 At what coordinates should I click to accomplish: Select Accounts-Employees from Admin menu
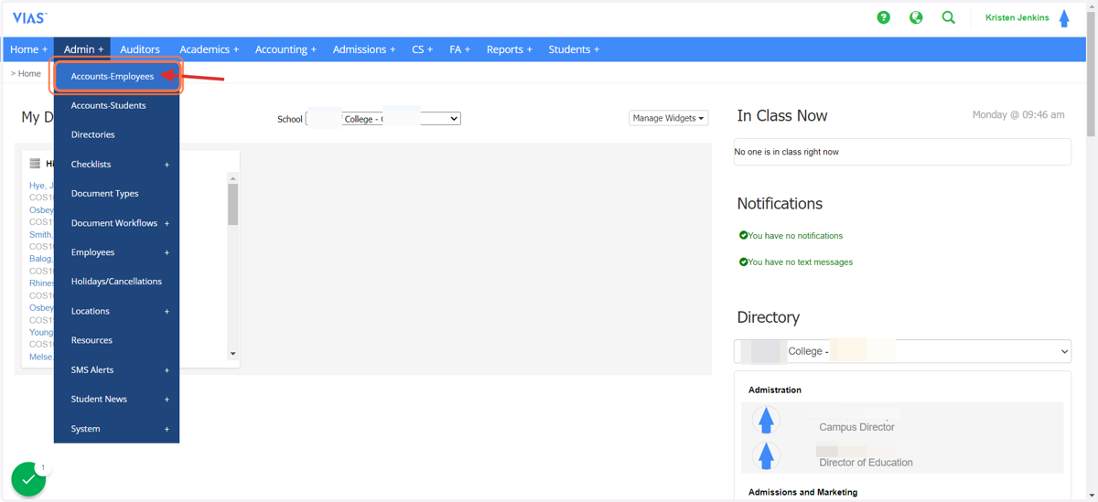pos(117,76)
